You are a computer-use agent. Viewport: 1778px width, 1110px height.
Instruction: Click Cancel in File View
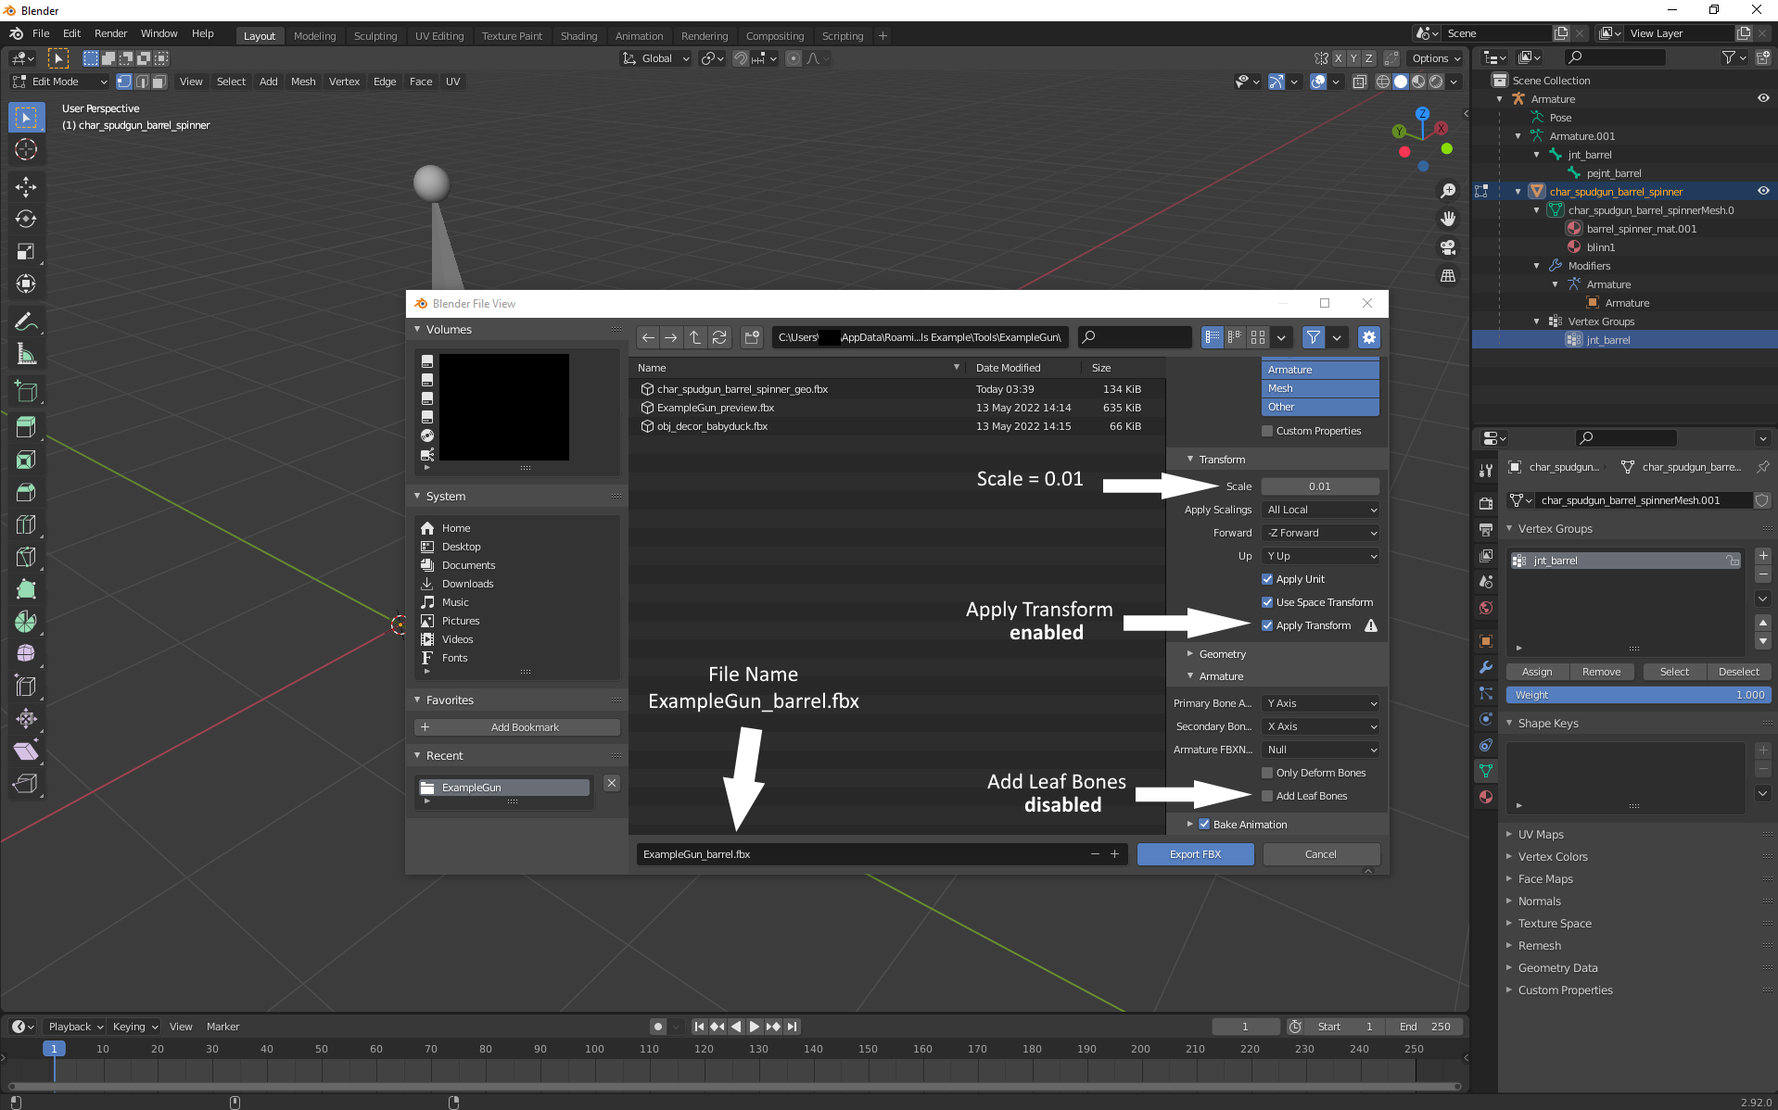(x=1321, y=854)
